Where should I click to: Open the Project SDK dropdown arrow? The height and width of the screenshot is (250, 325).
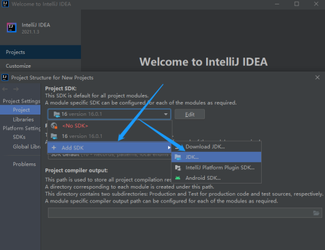point(166,114)
